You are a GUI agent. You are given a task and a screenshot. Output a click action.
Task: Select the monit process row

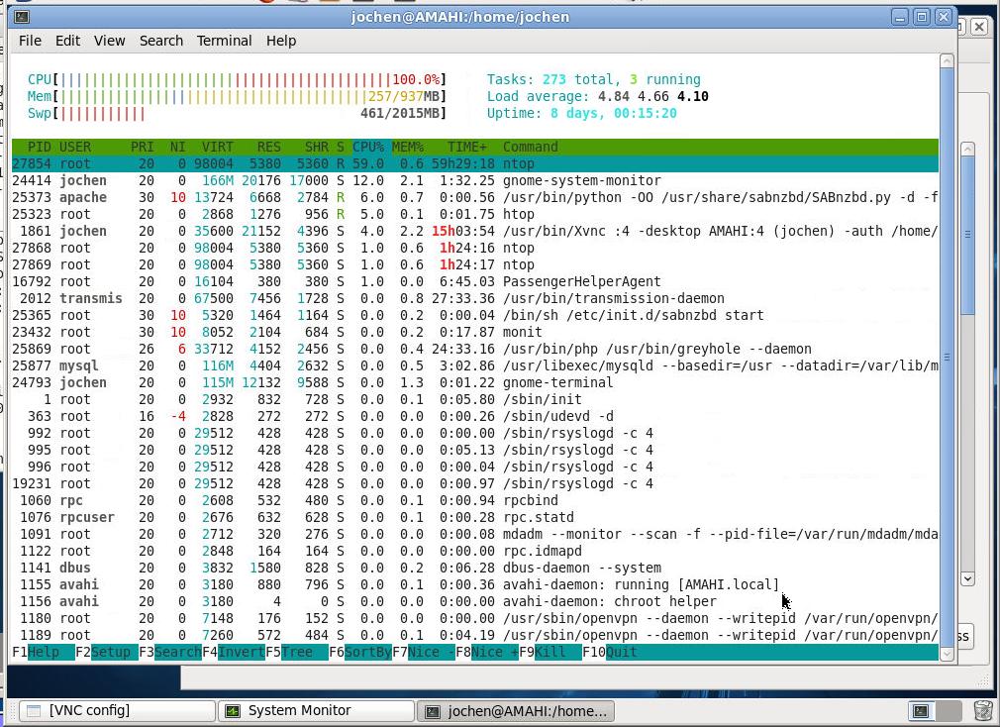click(475, 332)
